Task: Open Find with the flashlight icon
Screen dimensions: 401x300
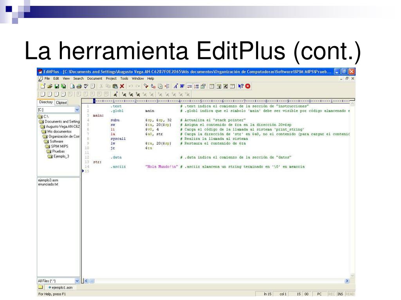Action: tap(146, 86)
